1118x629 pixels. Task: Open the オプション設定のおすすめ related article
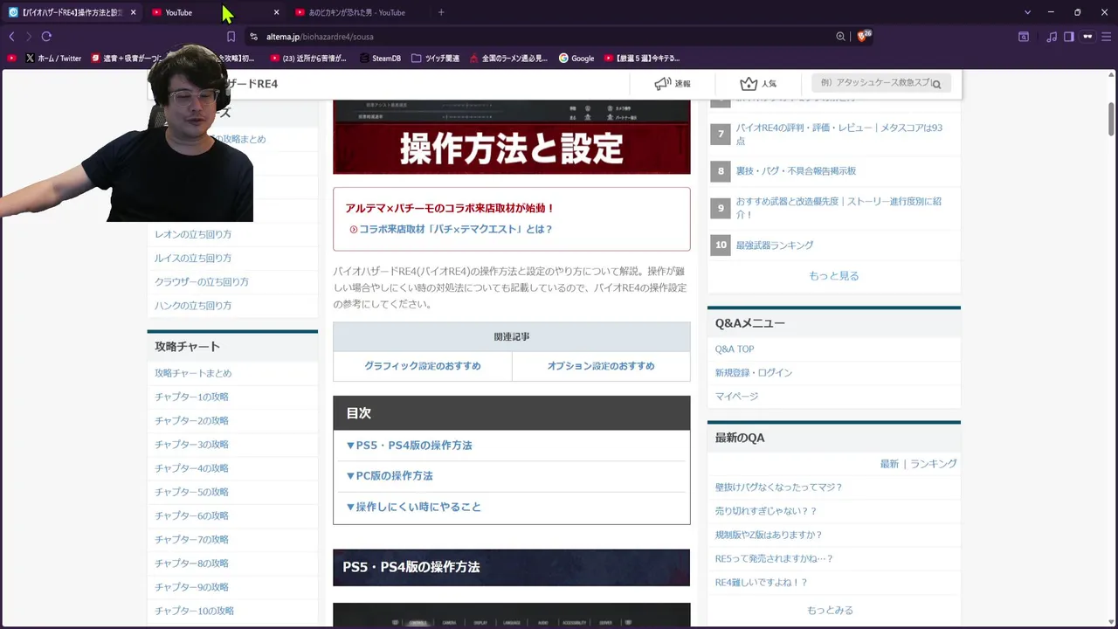click(x=601, y=366)
